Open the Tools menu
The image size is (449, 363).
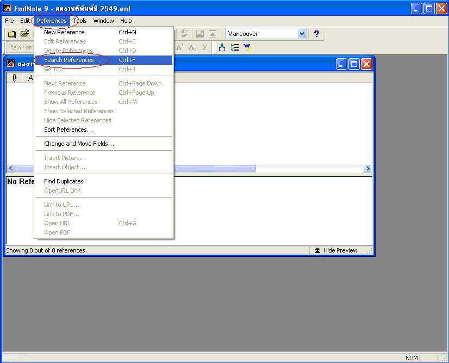coord(80,21)
